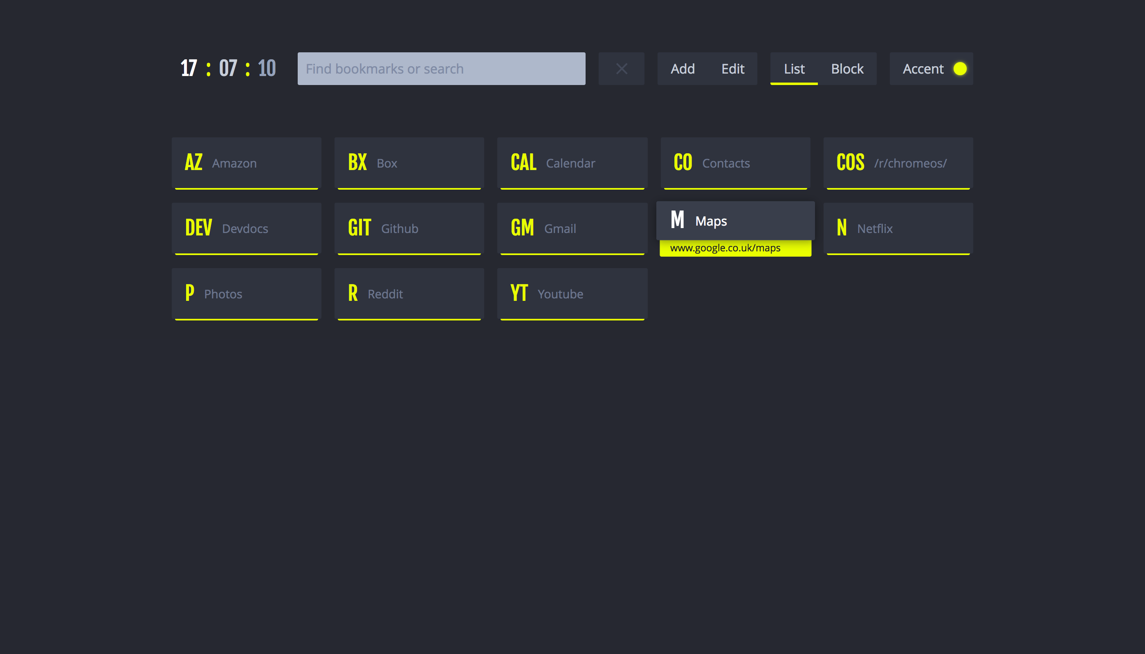
Task: Open the Netflix bookmark
Action: [898, 228]
